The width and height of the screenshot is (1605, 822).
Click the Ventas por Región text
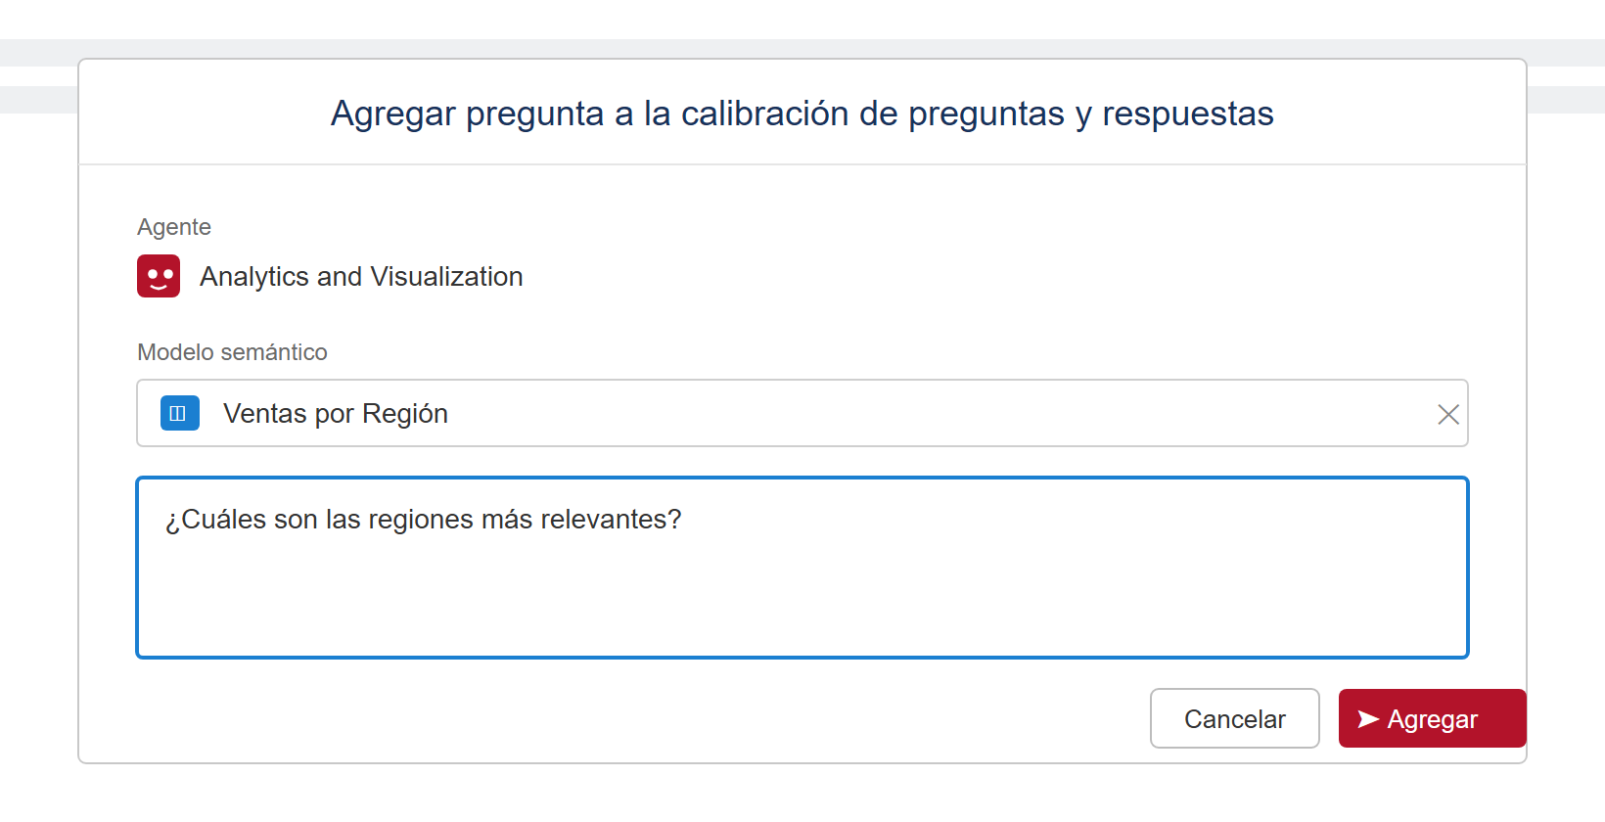pos(336,414)
